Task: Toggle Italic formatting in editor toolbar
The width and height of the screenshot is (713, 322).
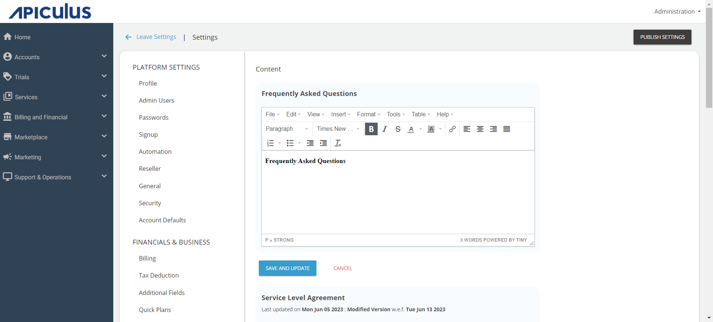Action: click(385, 129)
